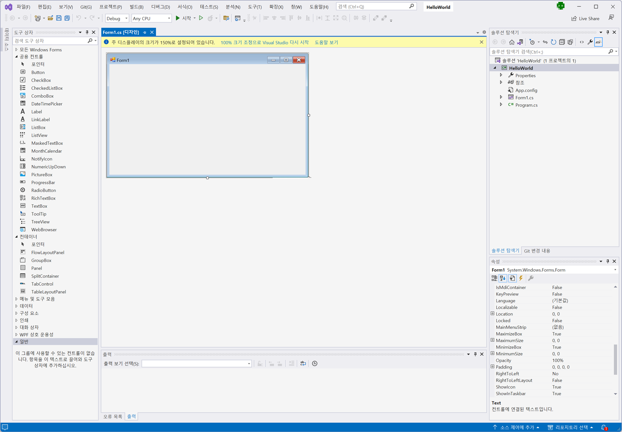Switch to the 오류 목록 tab

pos(113,416)
